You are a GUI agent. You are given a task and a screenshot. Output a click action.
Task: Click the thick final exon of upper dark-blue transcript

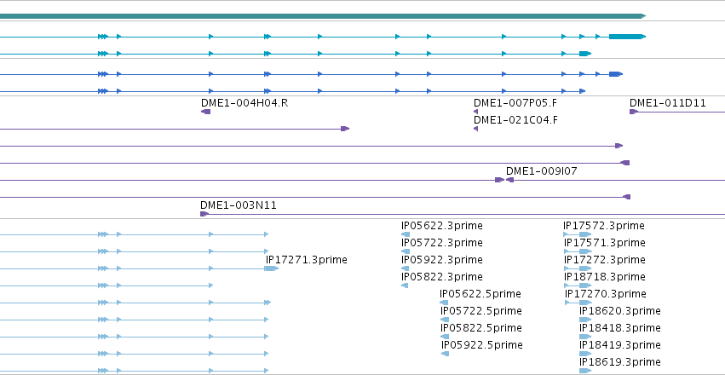click(615, 74)
